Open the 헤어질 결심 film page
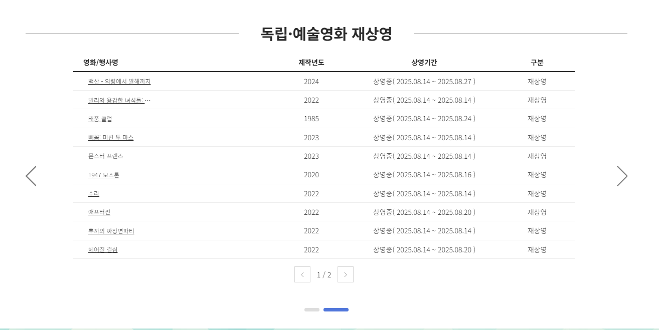Viewport: 659px width, 330px height. [x=102, y=249]
